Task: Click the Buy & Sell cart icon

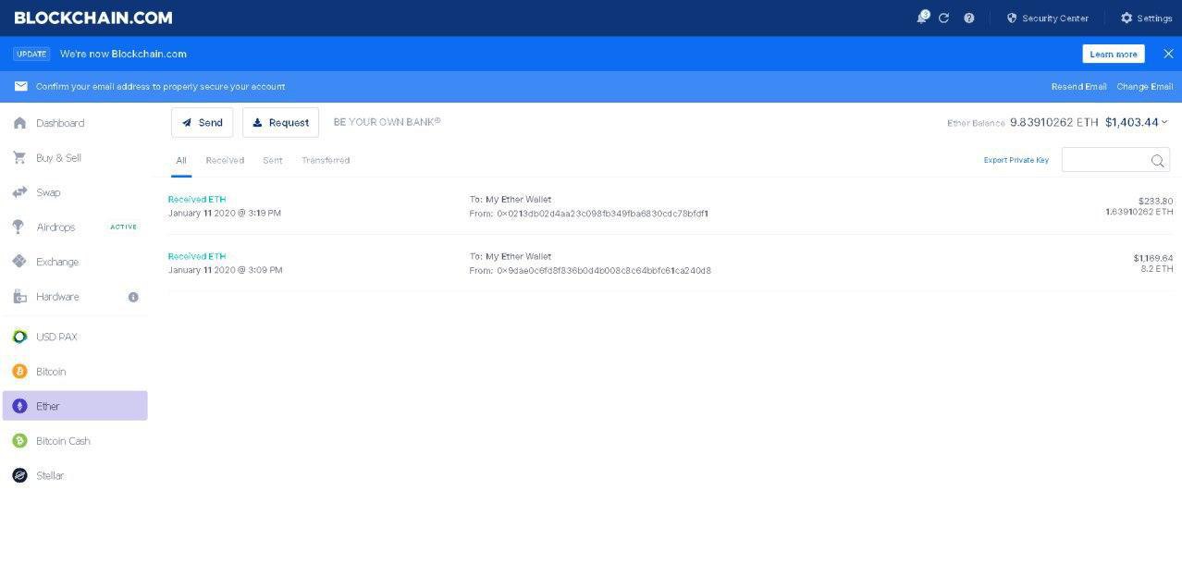Action: 19,158
